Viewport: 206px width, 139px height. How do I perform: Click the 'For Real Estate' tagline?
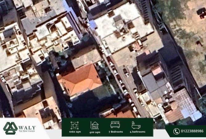coord(27,131)
